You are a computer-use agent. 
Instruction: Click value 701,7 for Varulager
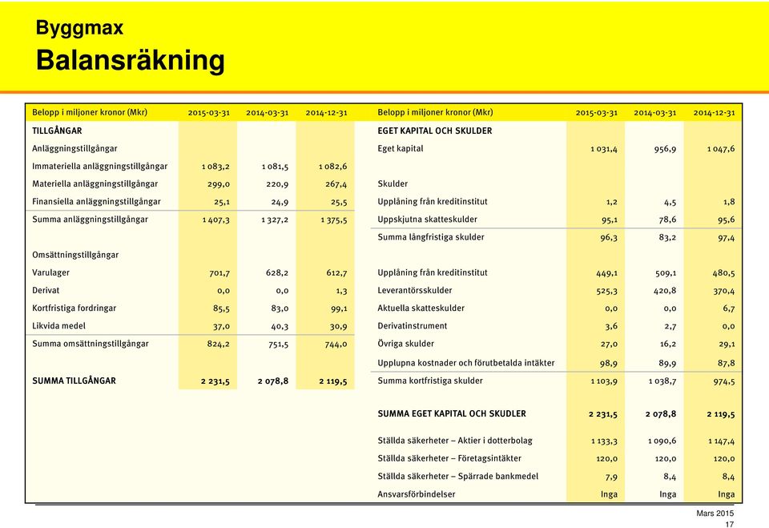point(219,273)
